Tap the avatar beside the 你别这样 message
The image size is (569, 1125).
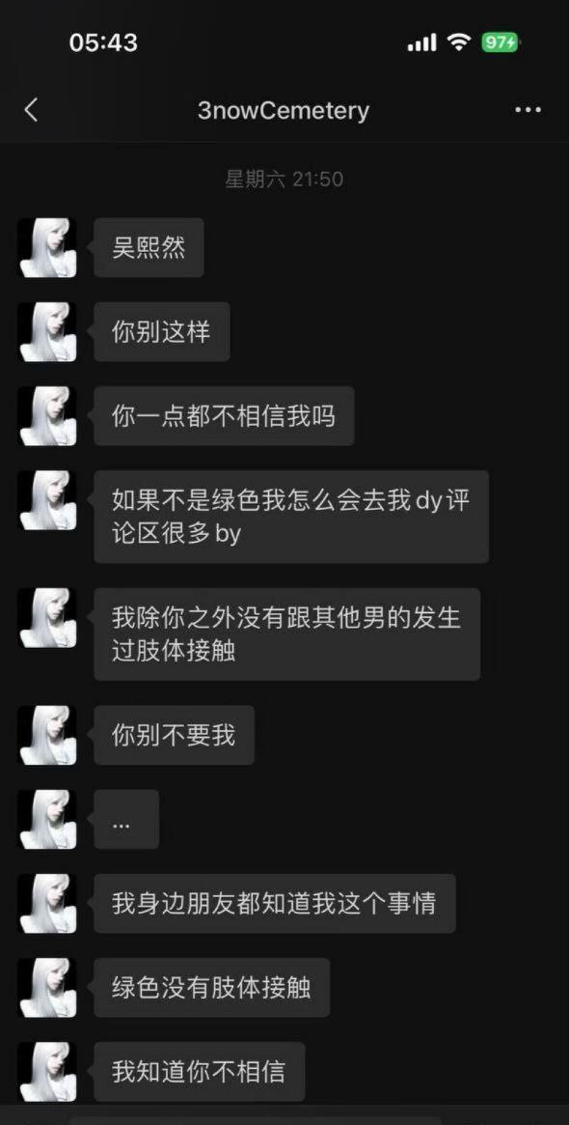click(47, 331)
